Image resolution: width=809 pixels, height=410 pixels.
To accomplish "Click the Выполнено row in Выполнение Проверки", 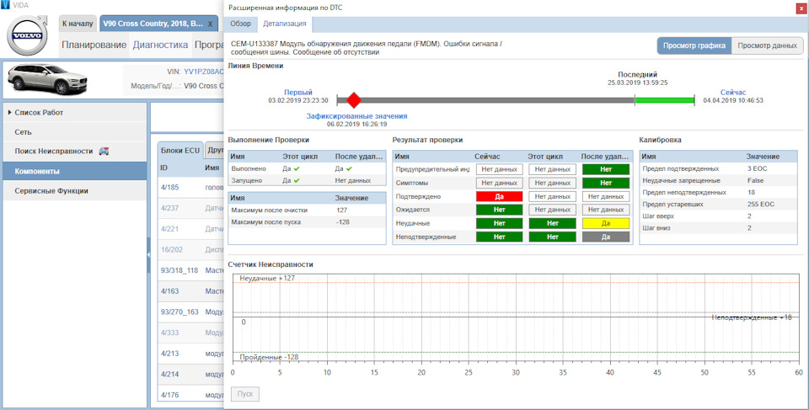I will click(x=307, y=168).
